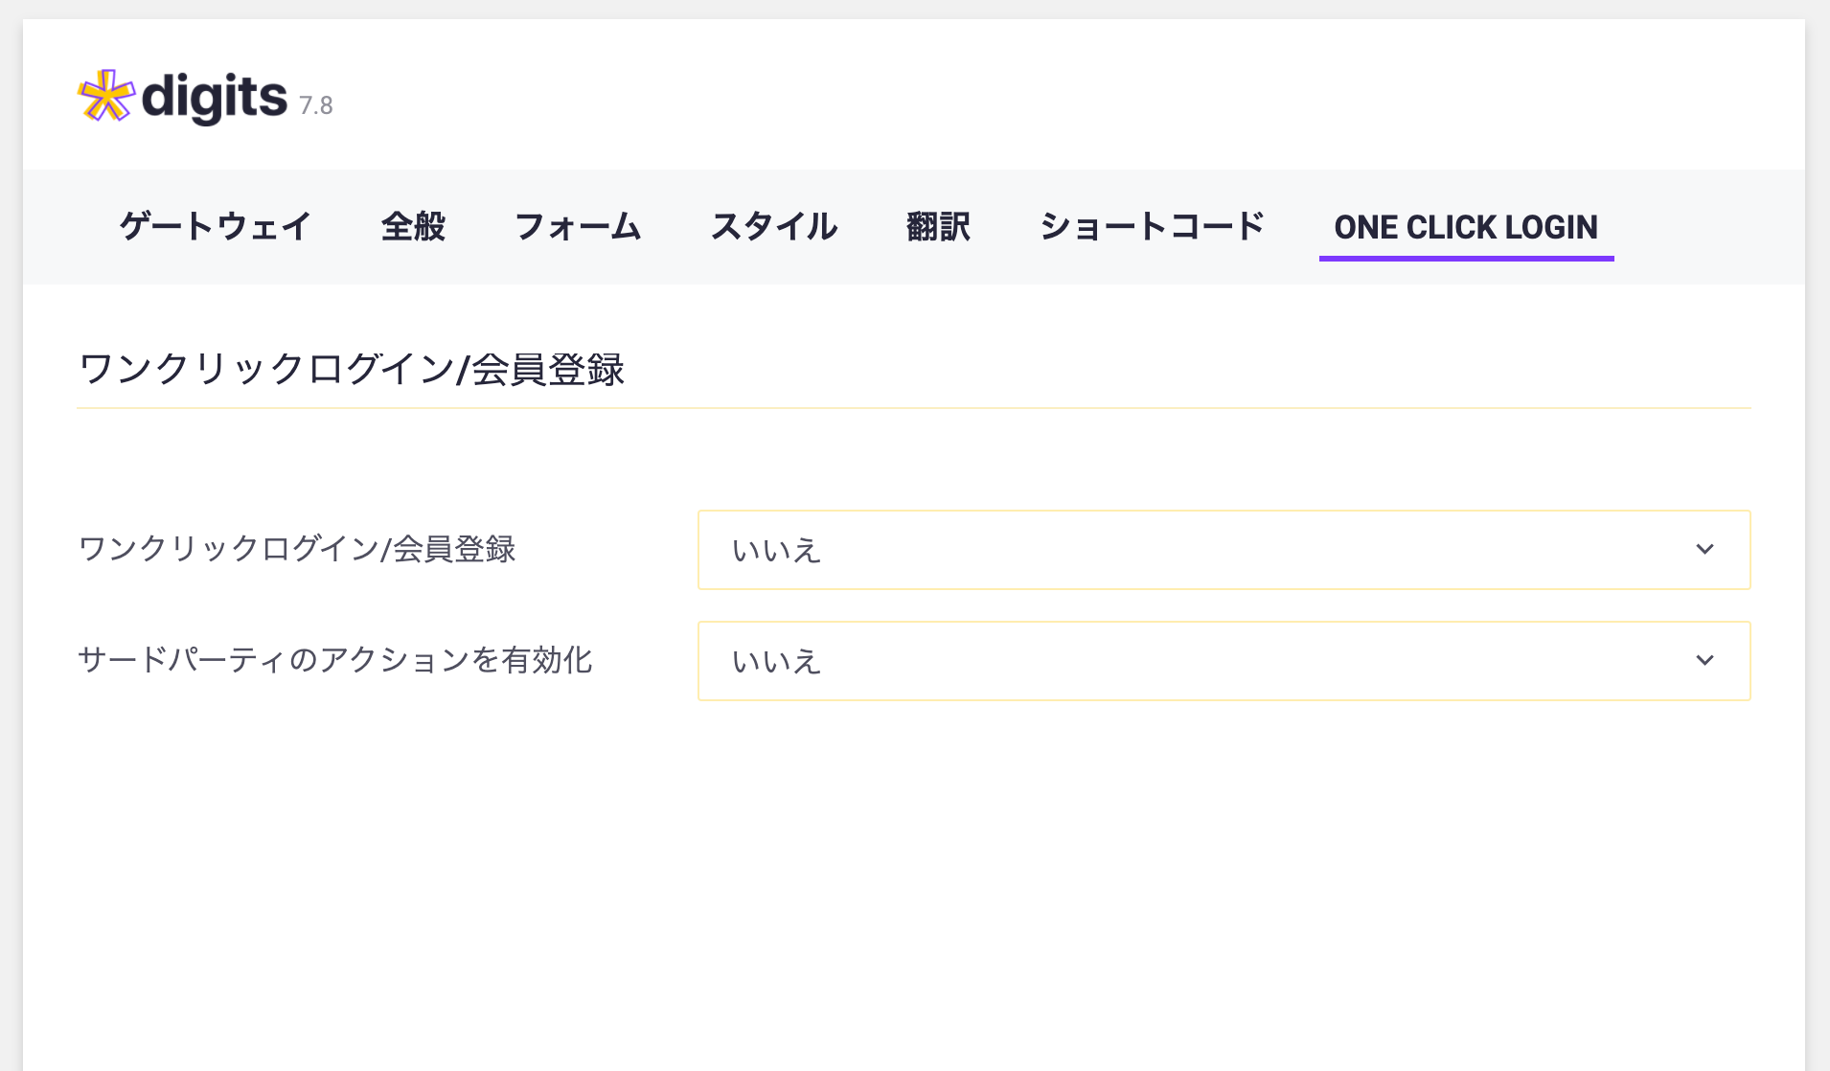The height and width of the screenshot is (1071, 1830).
Task: Open the ショートコード tab
Action: (x=1153, y=227)
